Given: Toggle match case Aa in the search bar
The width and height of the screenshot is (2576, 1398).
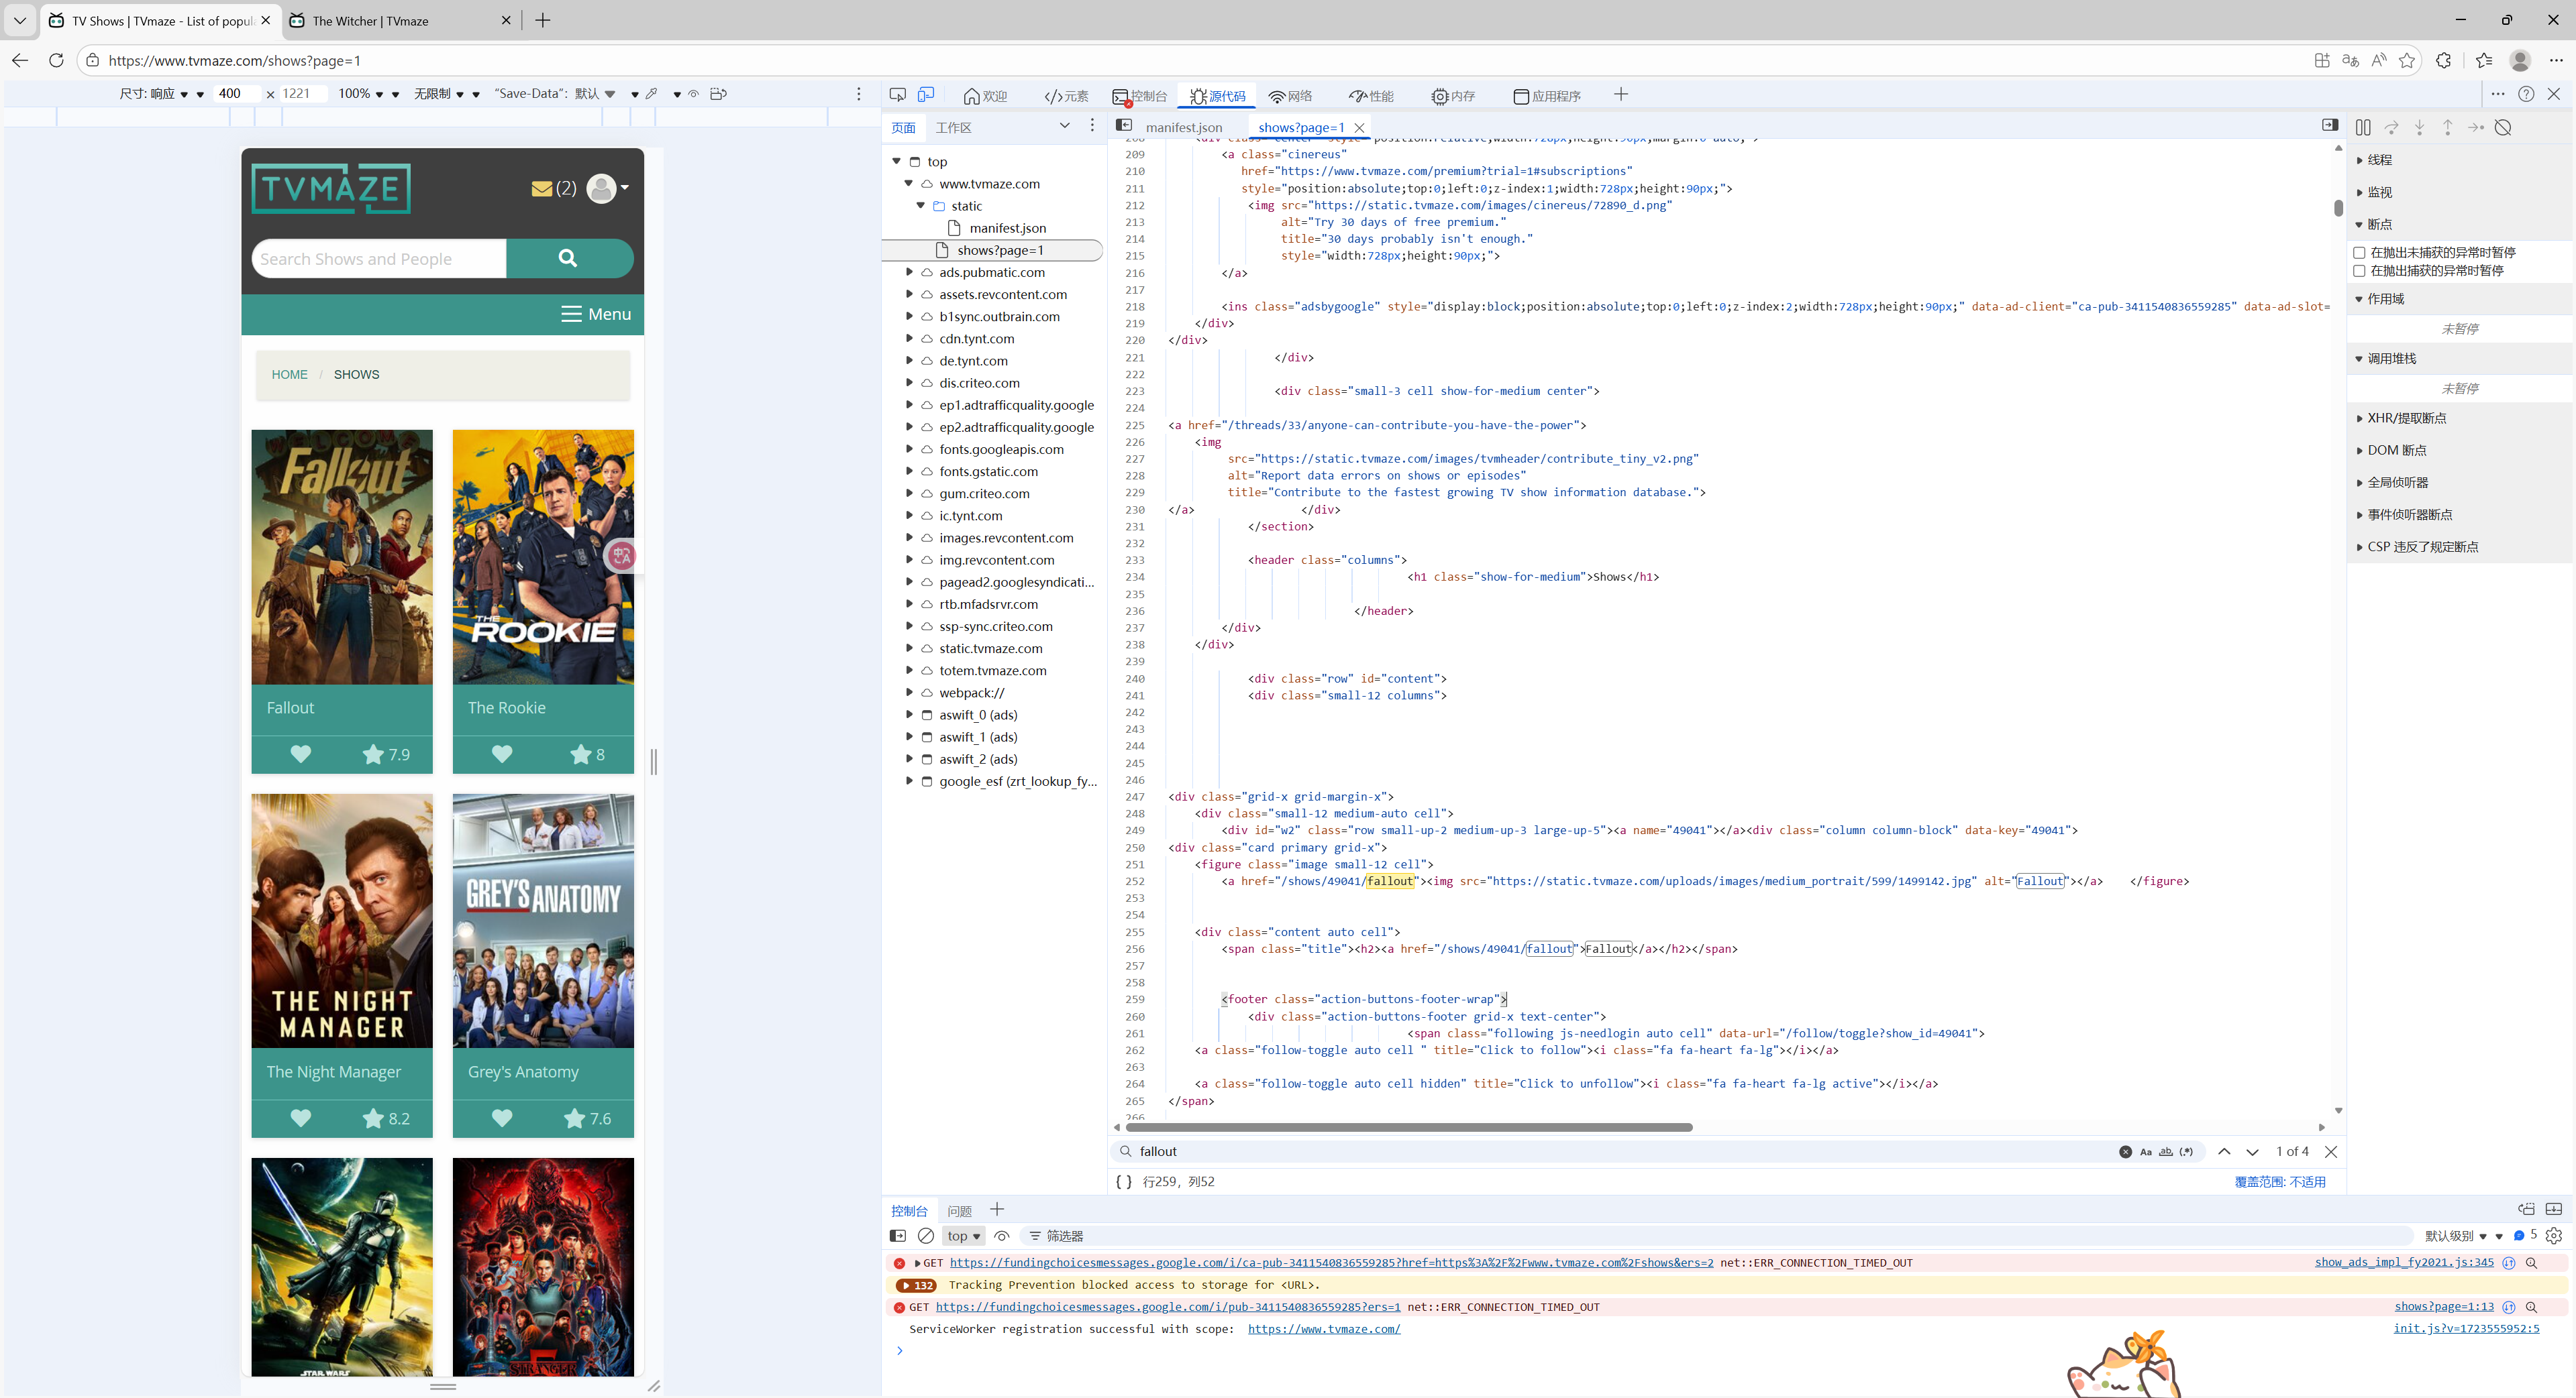Looking at the screenshot, I should point(2145,1152).
